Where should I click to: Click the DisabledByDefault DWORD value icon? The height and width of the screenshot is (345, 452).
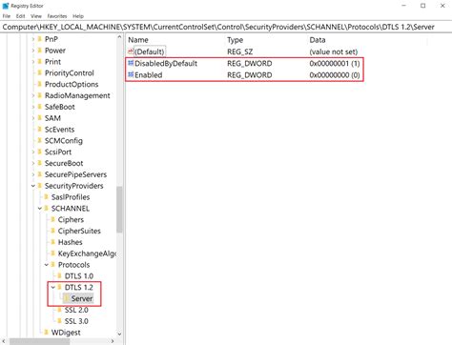[131, 63]
